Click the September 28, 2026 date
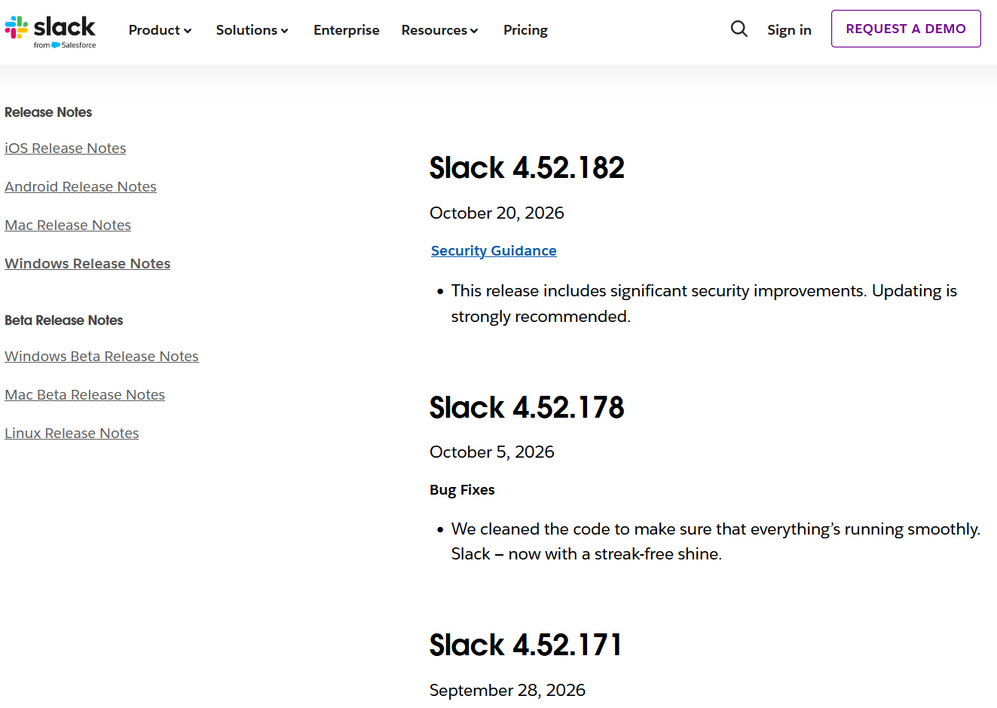Image resolution: width=997 pixels, height=708 pixels. click(x=507, y=691)
